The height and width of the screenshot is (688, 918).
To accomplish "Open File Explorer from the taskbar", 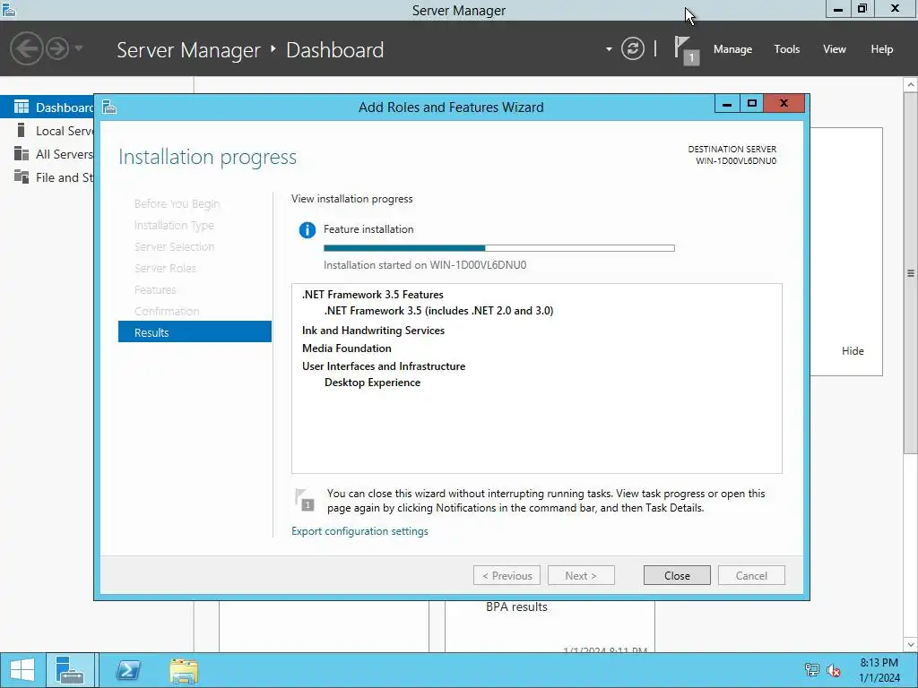I will tap(184, 670).
